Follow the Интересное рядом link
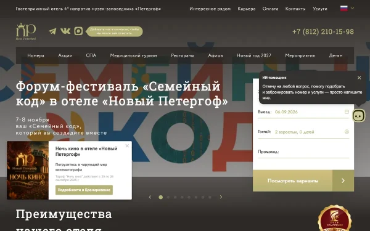The width and height of the screenshot is (370, 231). [x=210, y=9]
